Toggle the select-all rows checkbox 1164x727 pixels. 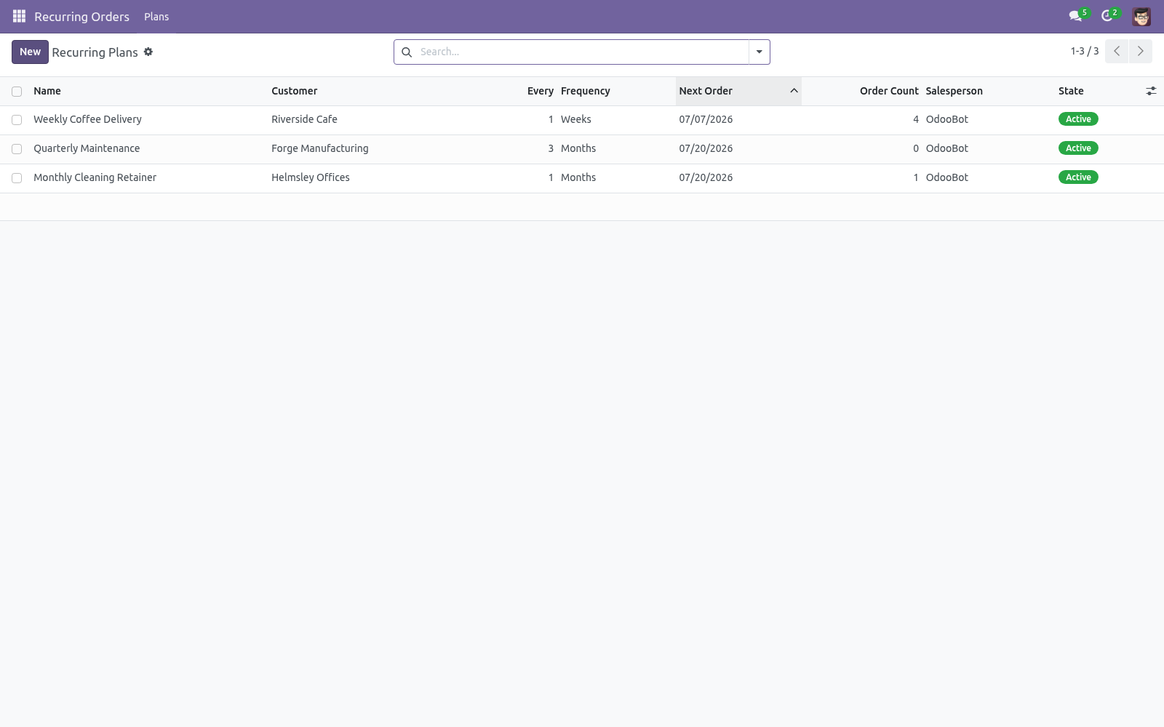17,92
